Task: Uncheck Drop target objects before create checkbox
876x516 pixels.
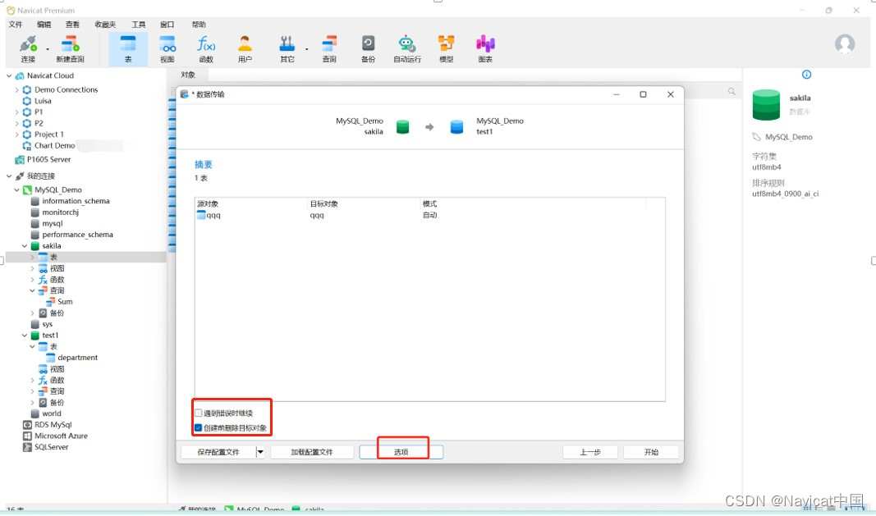Action: pos(199,427)
